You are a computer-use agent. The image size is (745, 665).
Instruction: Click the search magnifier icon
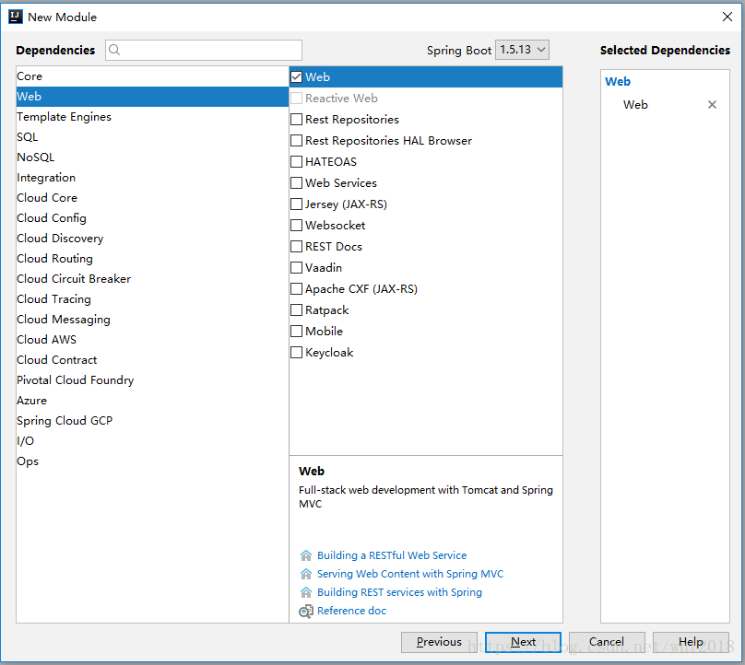(114, 50)
